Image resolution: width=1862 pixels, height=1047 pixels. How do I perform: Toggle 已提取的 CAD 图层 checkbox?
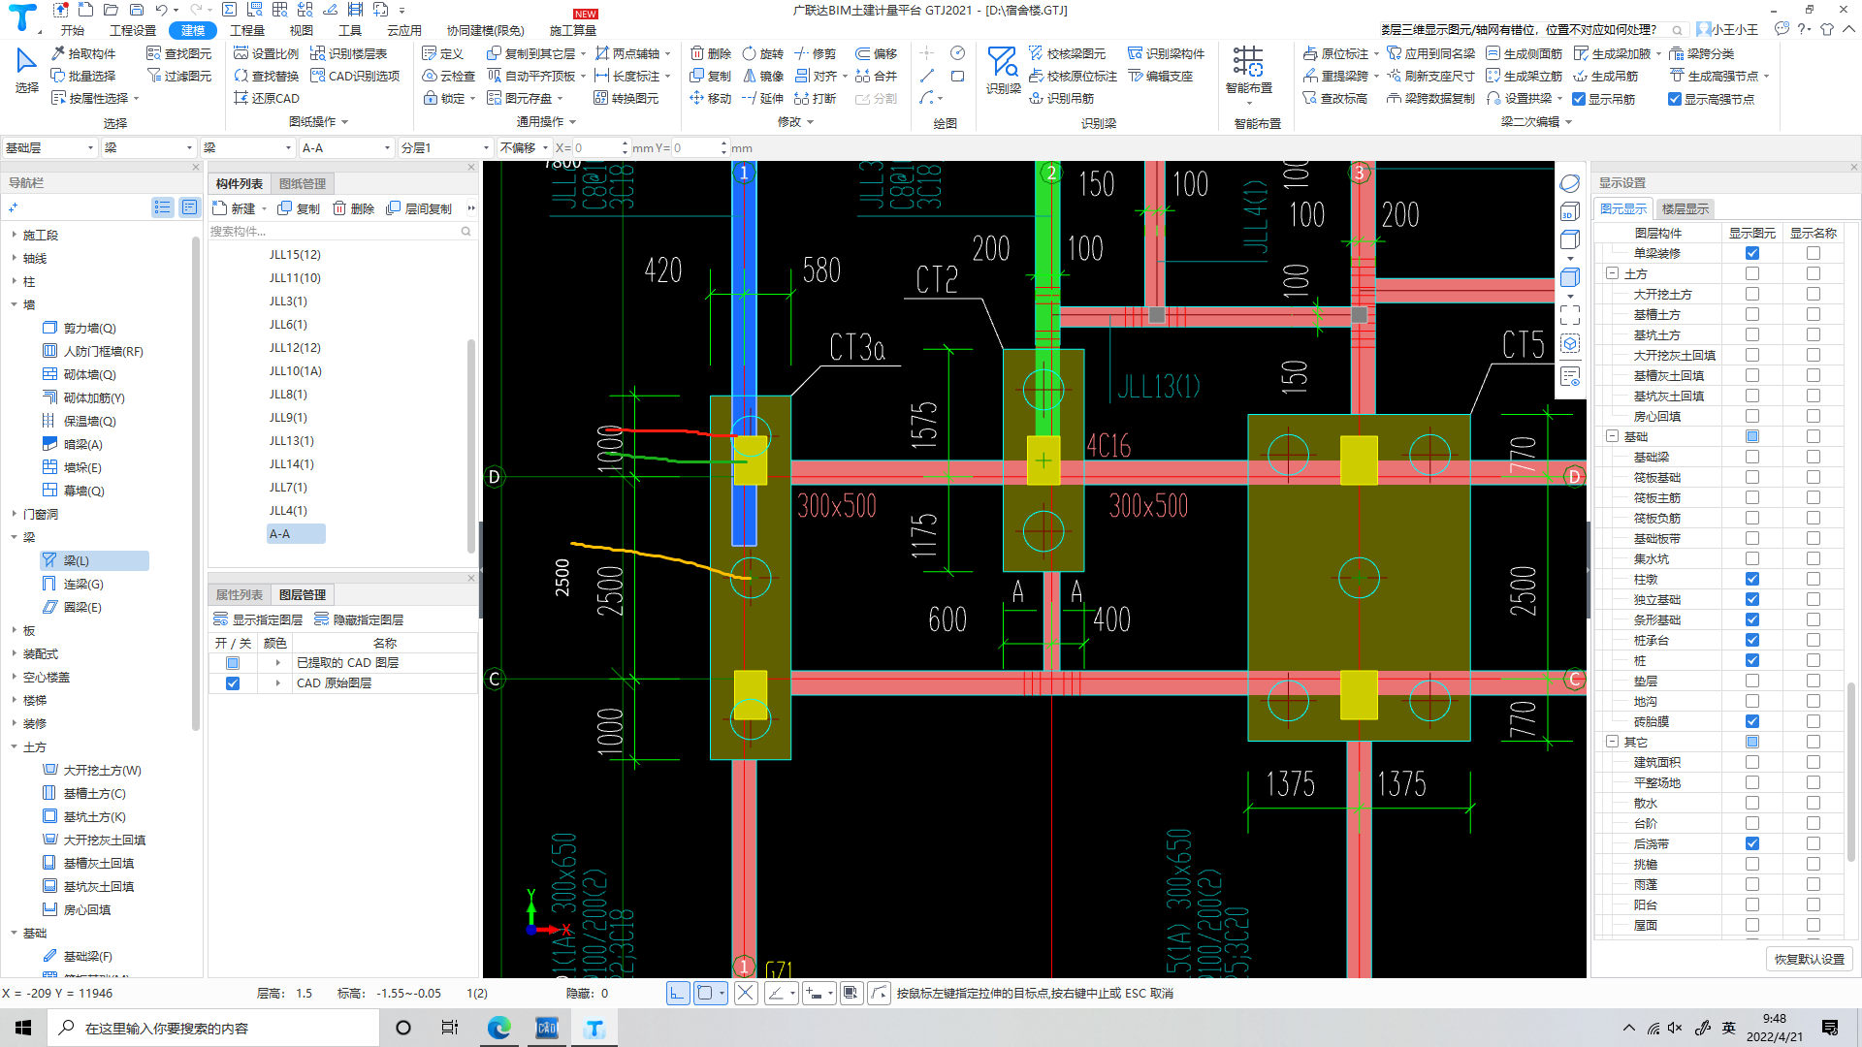tap(233, 663)
